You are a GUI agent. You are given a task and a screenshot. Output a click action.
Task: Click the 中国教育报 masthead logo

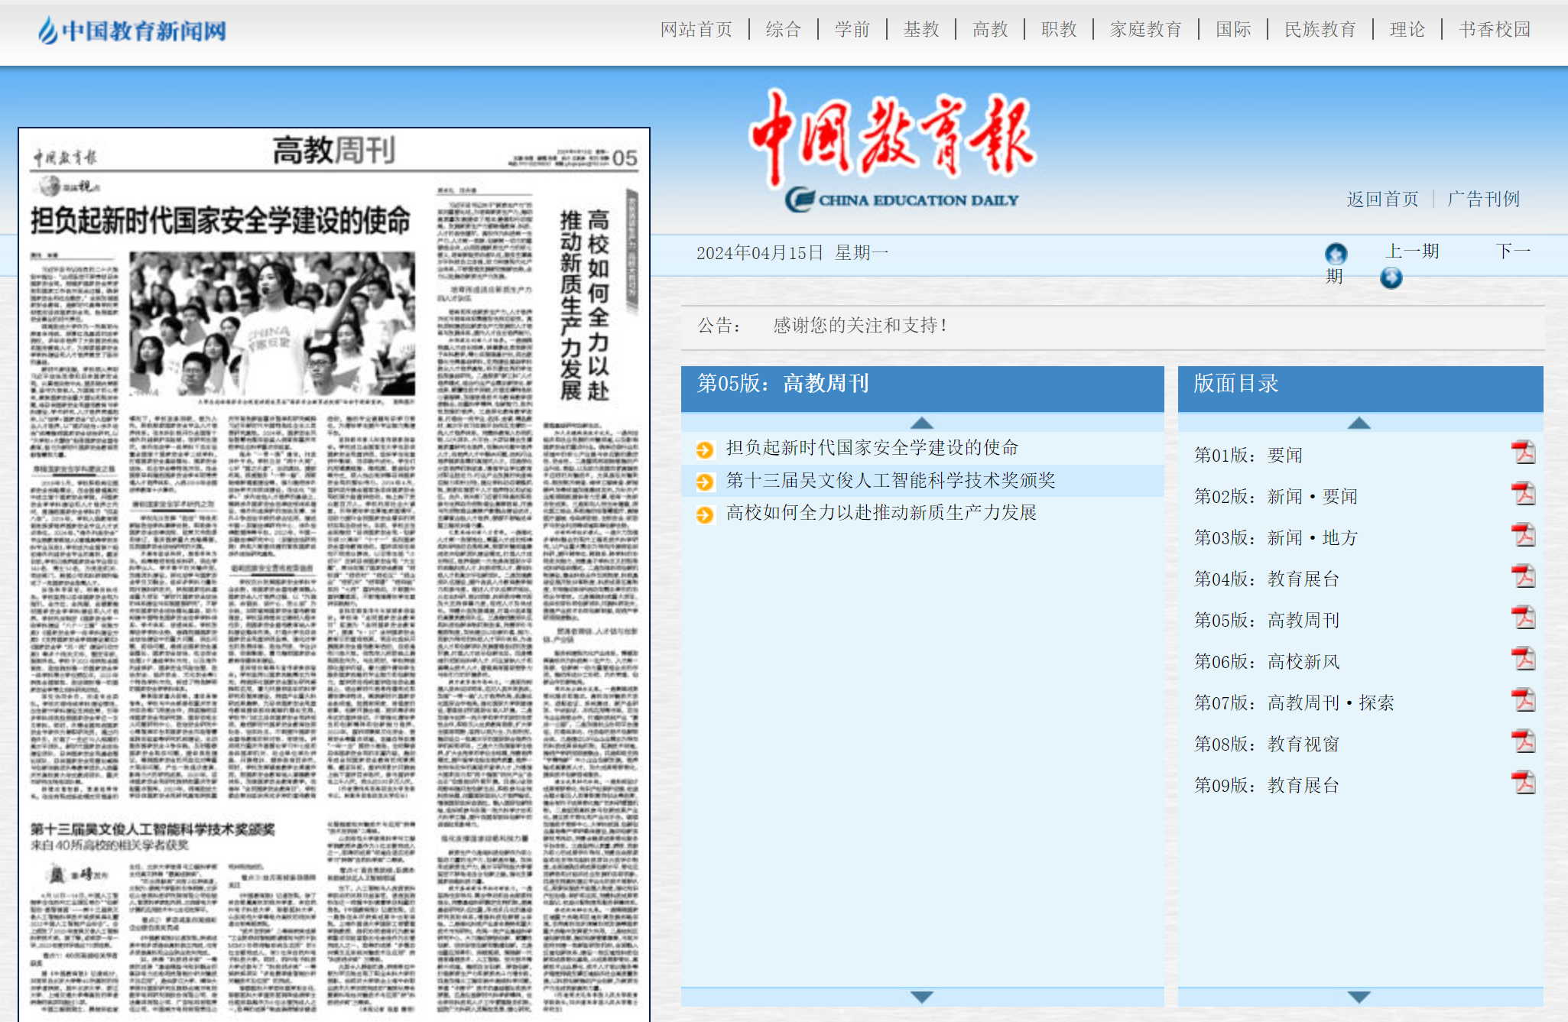click(x=892, y=150)
